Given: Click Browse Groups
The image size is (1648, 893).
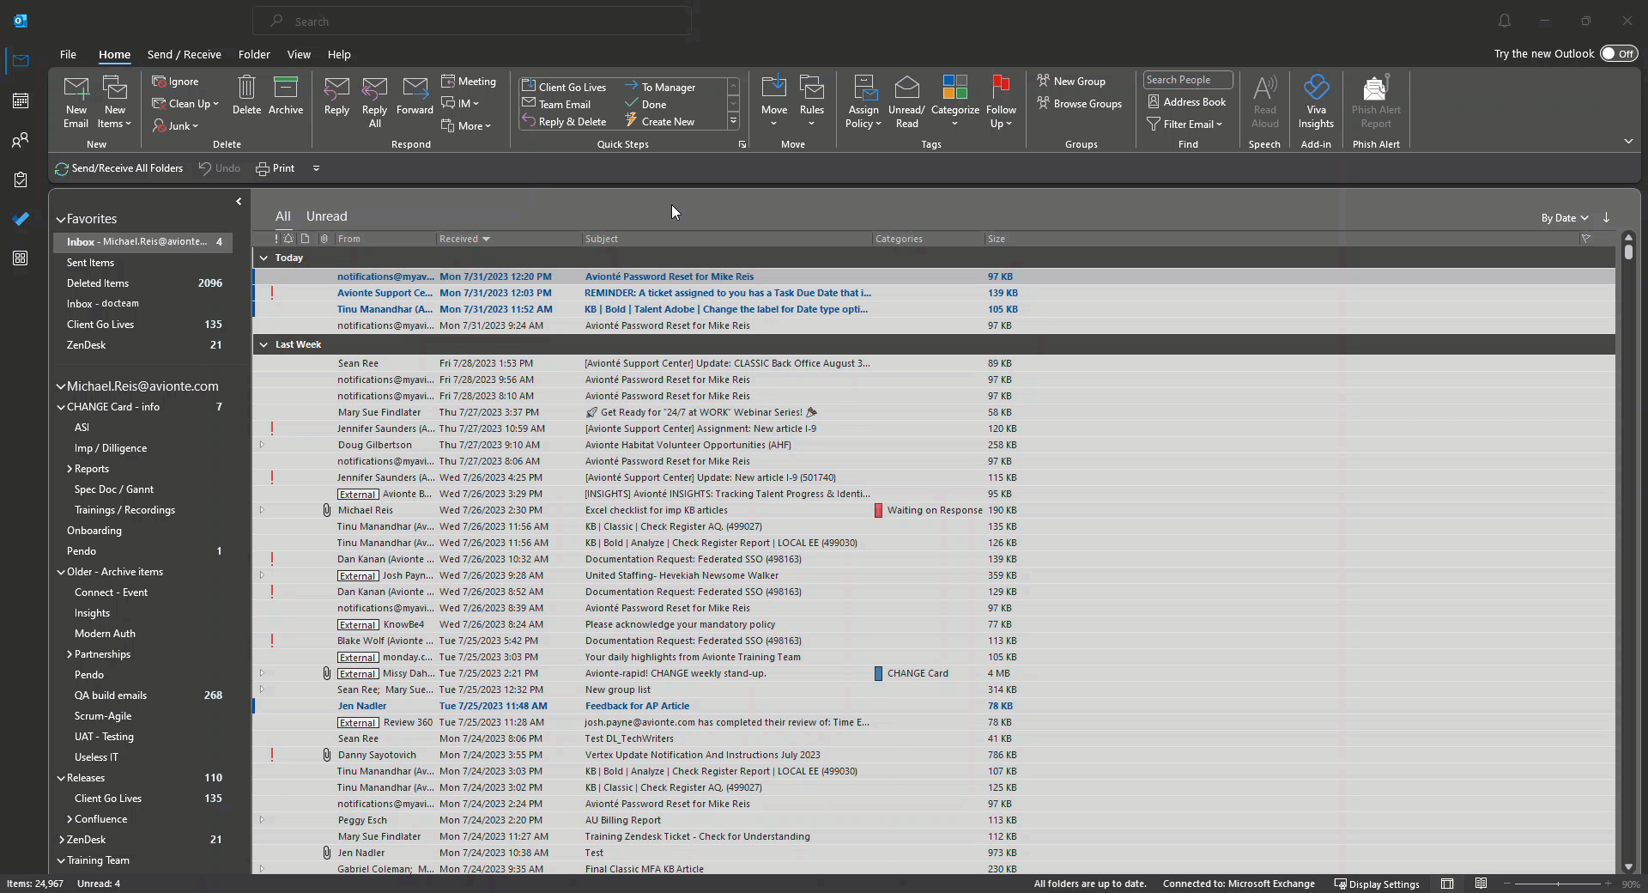Looking at the screenshot, I should 1079,103.
